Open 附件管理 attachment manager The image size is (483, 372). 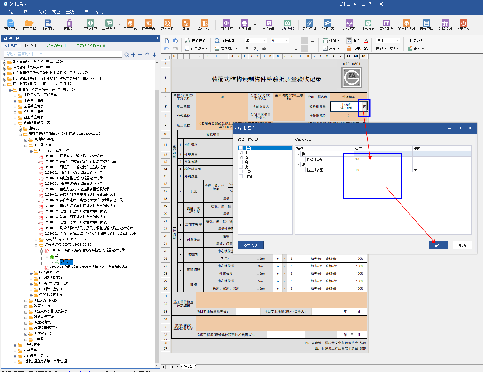(x=309, y=25)
